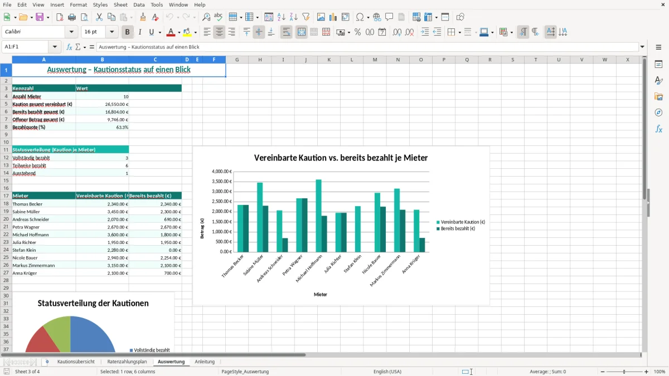The height and width of the screenshot is (376, 669).
Task: Open the Styles menu
Action: (x=100, y=4)
